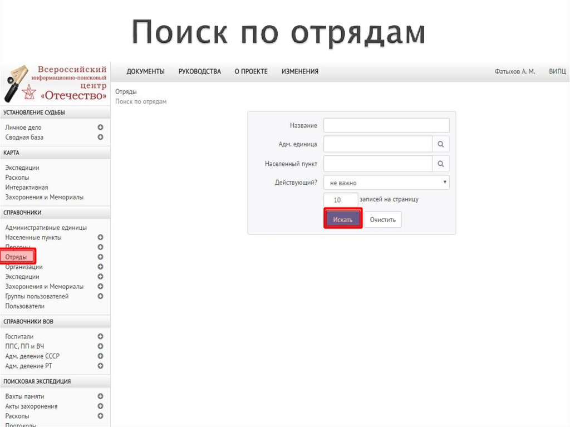Switch to the Изменения menu item
This screenshot has height=427, width=570.
[300, 71]
